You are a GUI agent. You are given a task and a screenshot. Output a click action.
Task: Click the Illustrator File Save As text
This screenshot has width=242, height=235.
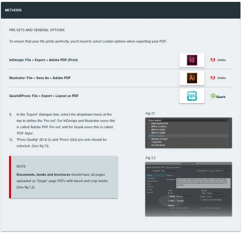[x=40, y=78]
